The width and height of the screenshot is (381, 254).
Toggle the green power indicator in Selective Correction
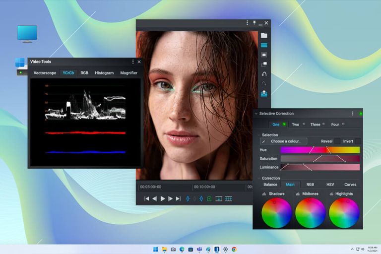[360, 114]
